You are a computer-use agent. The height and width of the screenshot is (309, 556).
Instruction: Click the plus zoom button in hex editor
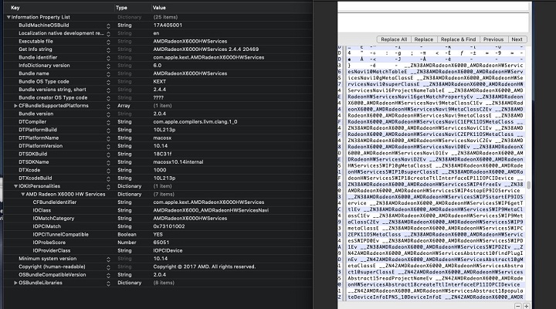point(526,306)
